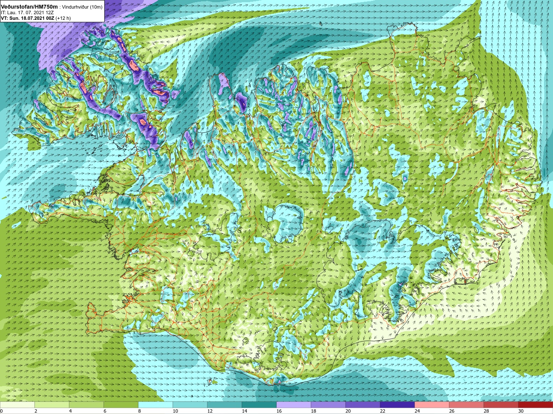This screenshot has width=553, height=414.
Task: Click the legend scale value 6
Action: (105, 411)
